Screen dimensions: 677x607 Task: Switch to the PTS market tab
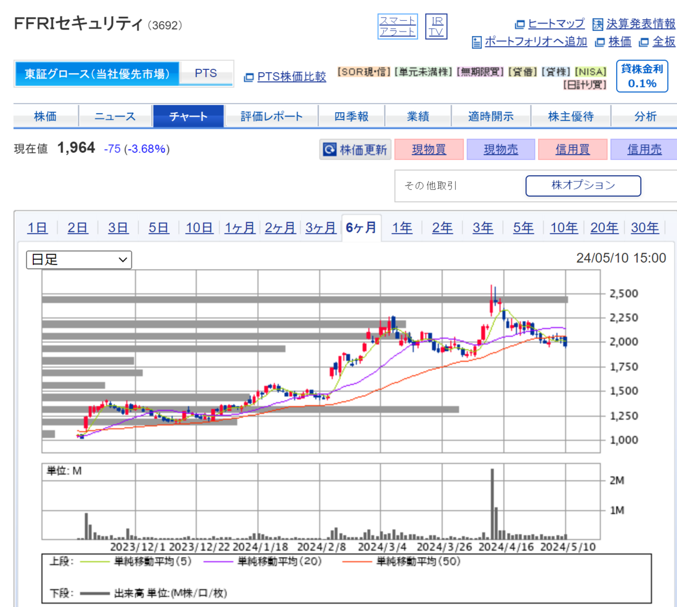coord(206,73)
